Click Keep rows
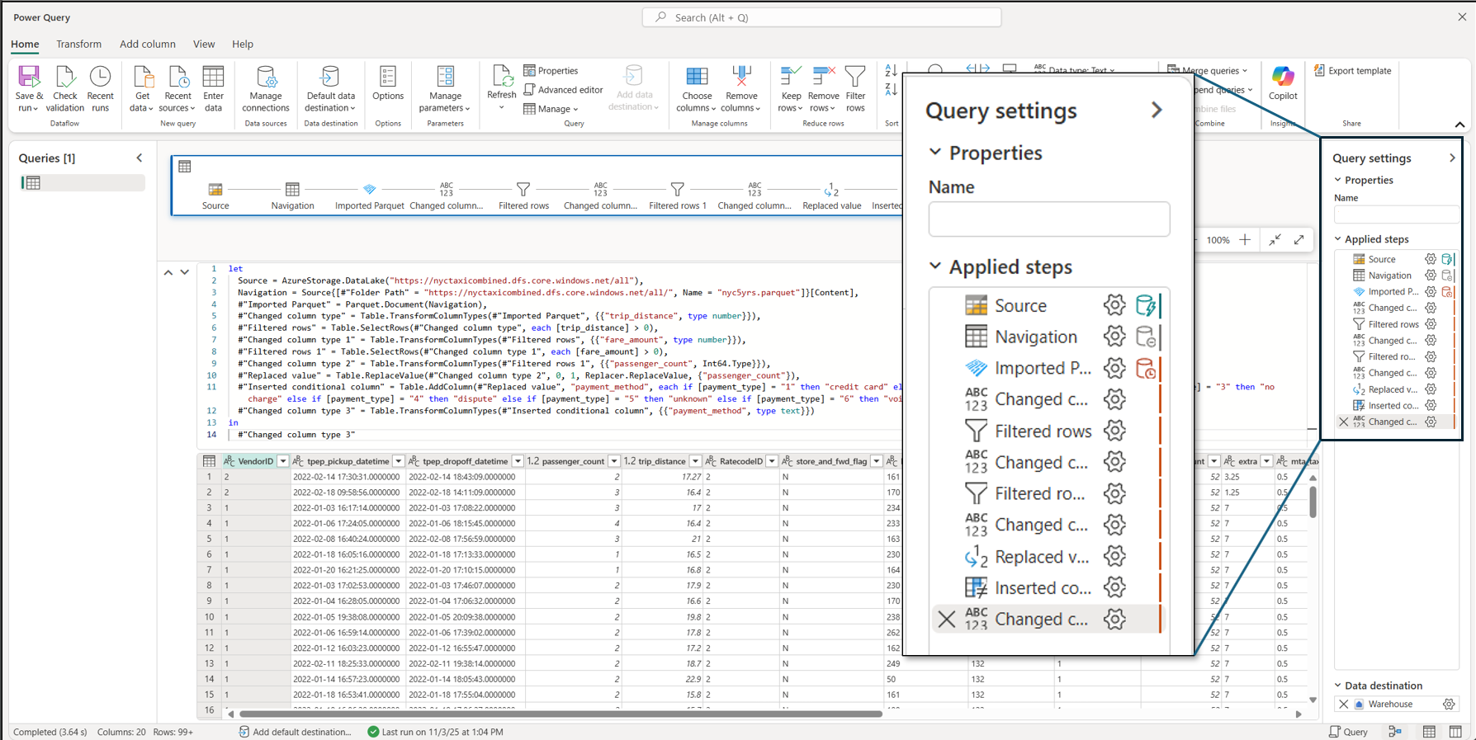This screenshot has width=1476, height=740. (790, 89)
